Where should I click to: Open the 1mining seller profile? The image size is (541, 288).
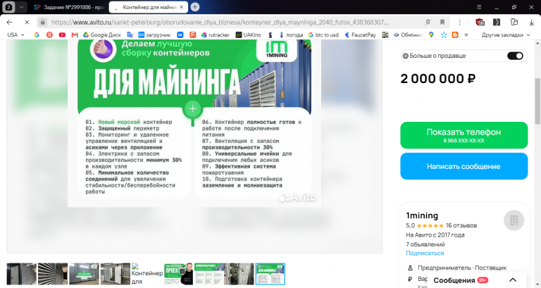point(422,215)
